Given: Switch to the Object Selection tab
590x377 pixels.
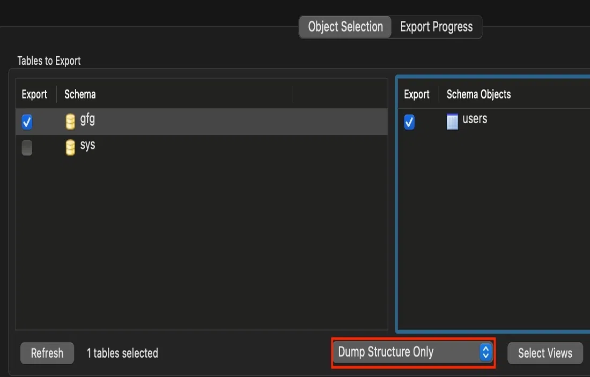Looking at the screenshot, I should click(345, 27).
